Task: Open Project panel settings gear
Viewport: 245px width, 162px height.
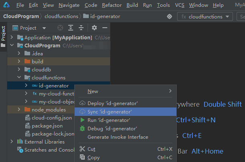Action: (94, 28)
